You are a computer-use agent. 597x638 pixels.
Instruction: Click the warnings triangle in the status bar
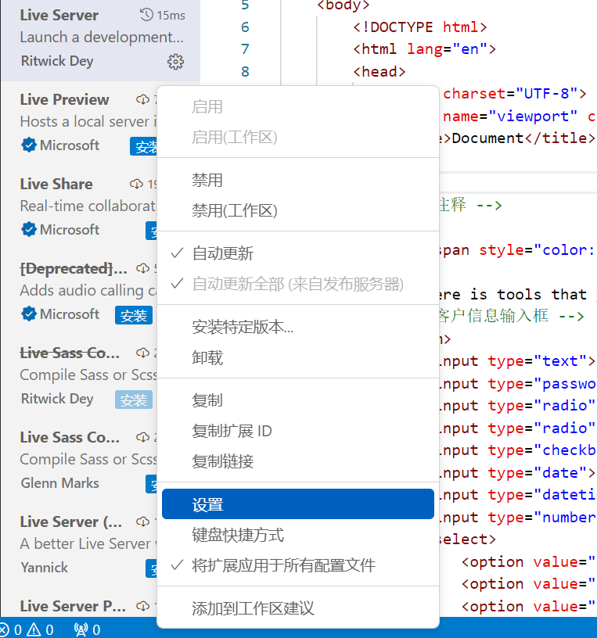coord(34,629)
